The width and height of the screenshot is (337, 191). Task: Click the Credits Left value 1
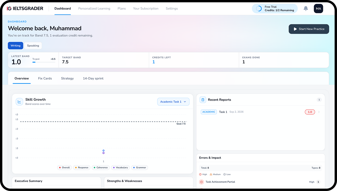[154, 62]
